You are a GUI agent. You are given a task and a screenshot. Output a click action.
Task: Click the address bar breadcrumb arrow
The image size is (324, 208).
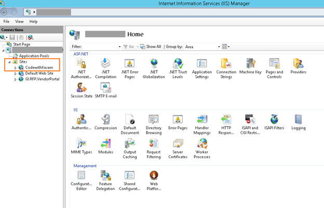[34, 12]
